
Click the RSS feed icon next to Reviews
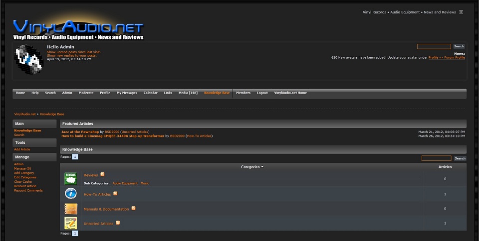tap(102, 174)
